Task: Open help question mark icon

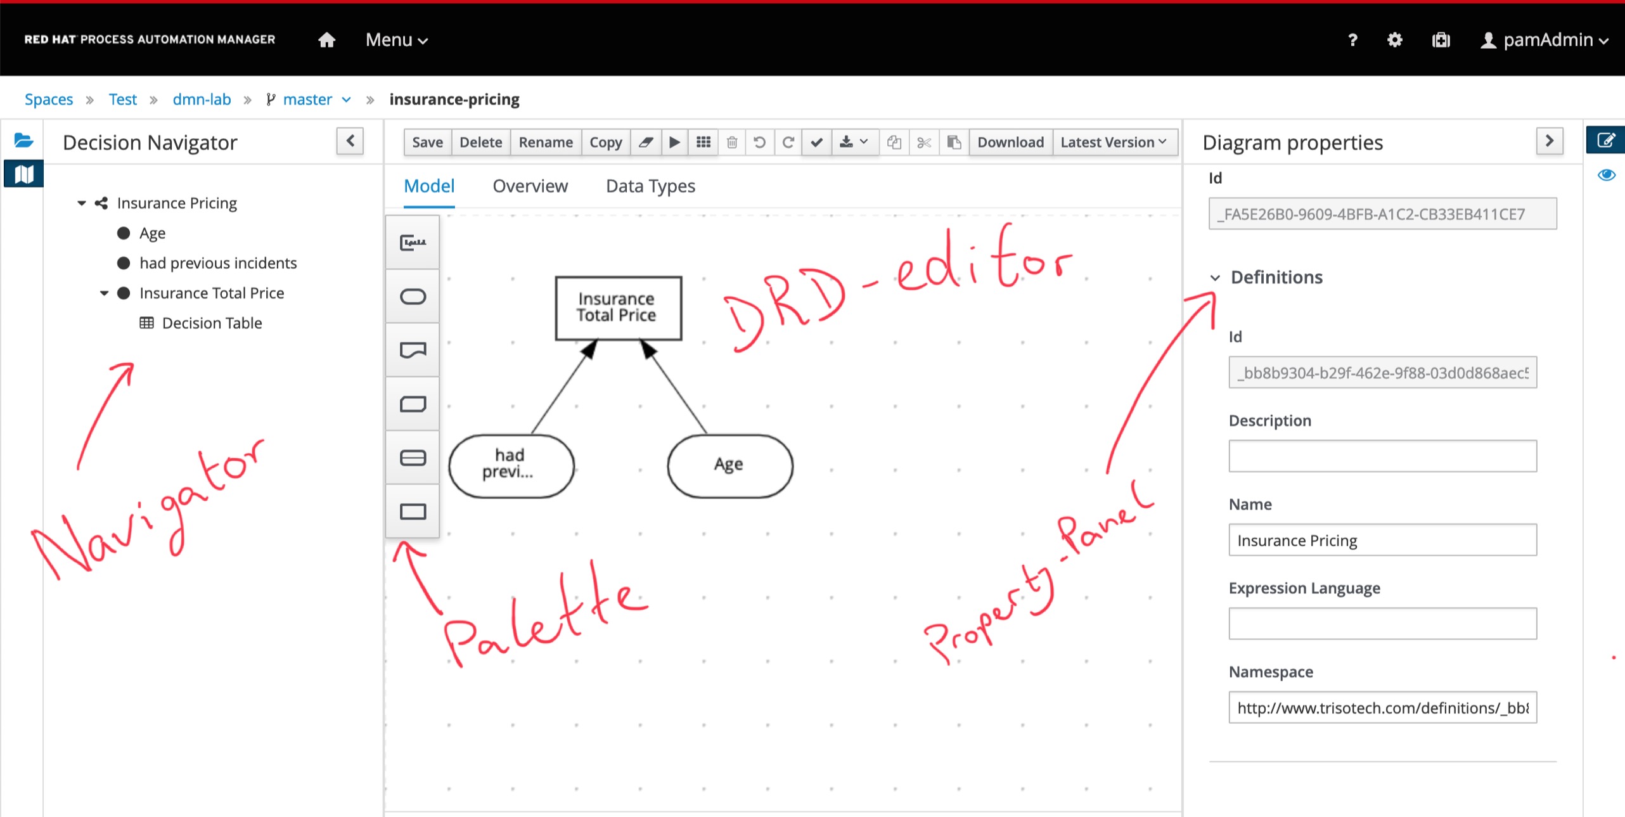Action: [x=1352, y=40]
